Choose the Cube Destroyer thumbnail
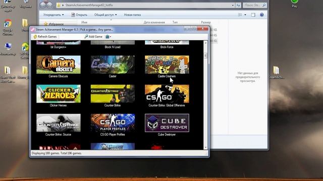 point(167,123)
